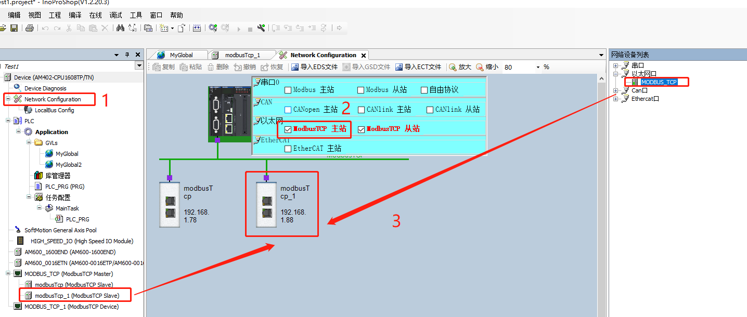Close the Network Configuration tab
Image resolution: width=747 pixels, height=317 pixels.
[x=364, y=55]
